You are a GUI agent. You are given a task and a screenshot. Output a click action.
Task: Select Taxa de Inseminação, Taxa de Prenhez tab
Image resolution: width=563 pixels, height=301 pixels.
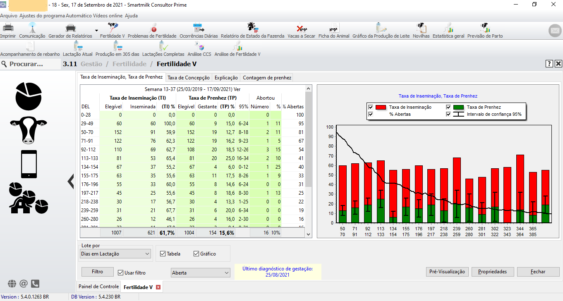(121, 77)
